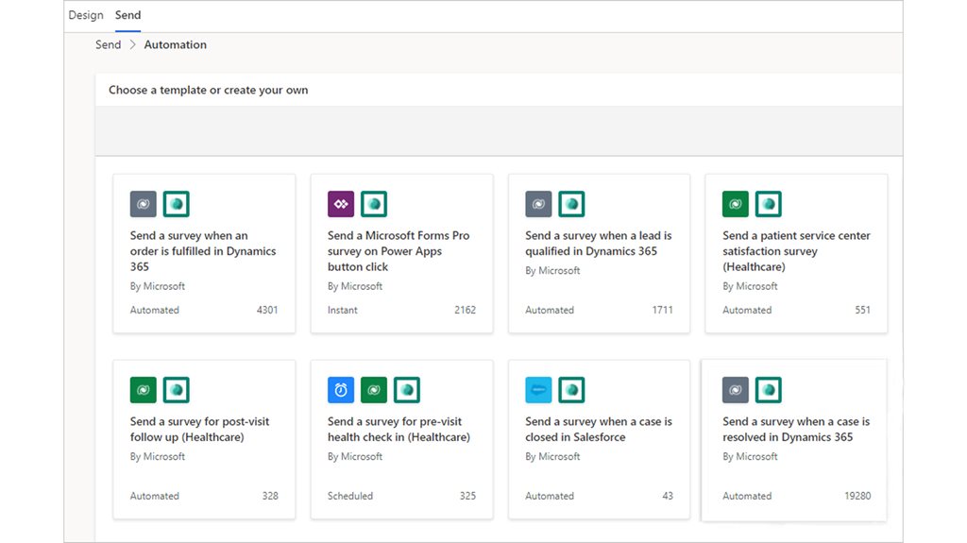Viewport: 967px width, 543px height.
Task: Click the usage count 2162
Action: click(465, 310)
